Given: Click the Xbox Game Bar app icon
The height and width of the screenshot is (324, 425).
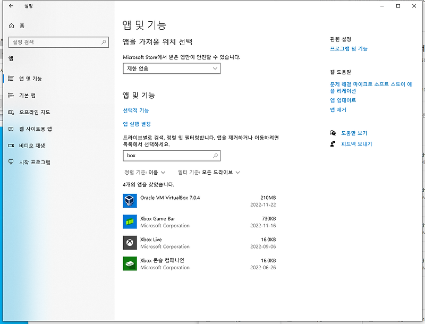Looking at the screenshot, I should tap(130, 221).
